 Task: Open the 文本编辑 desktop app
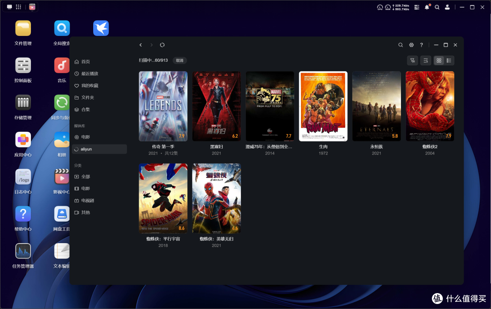pyautogui.click(x=62, y=251)
